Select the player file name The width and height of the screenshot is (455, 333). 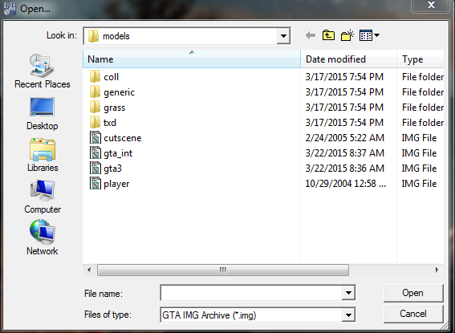tap(116, 184)
